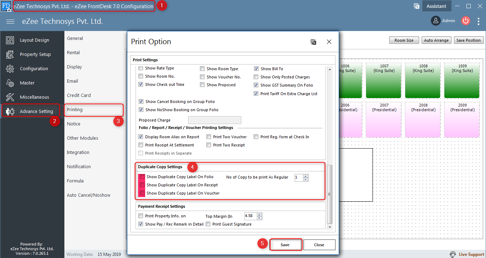Click the FD application logo icon
This screenshot has height=258, width=486.
tap(6, 6)
